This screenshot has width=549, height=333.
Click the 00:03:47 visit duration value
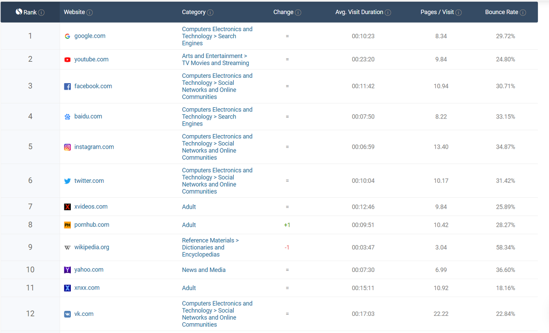click(x=363, y=248)
